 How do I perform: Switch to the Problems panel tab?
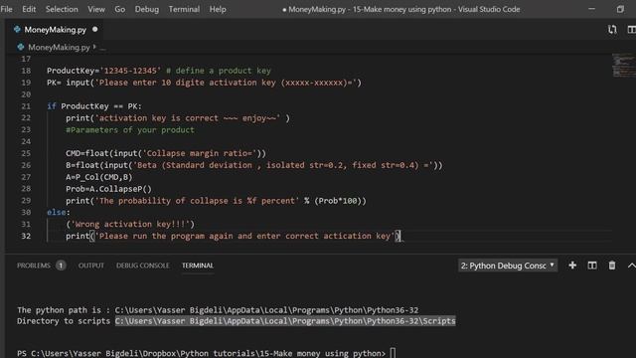(34, 266)
